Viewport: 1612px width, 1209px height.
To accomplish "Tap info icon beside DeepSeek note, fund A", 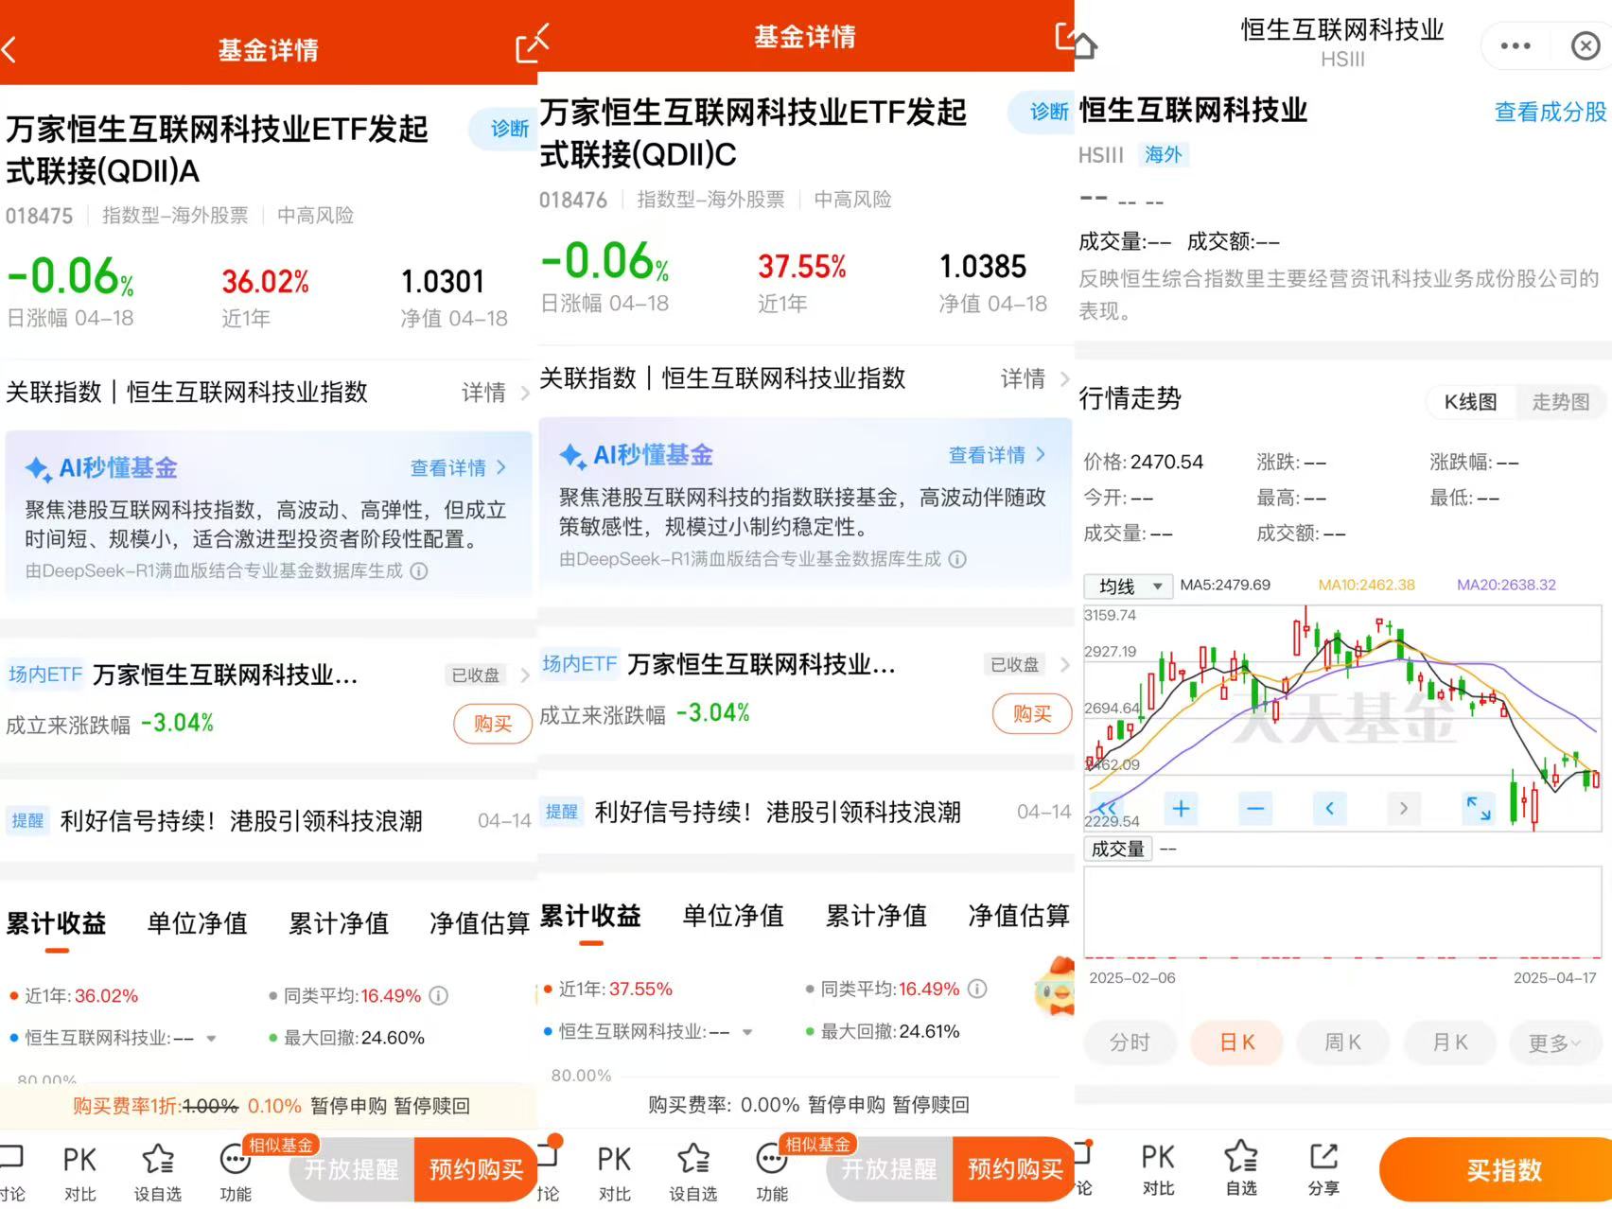I will (419, 570).
